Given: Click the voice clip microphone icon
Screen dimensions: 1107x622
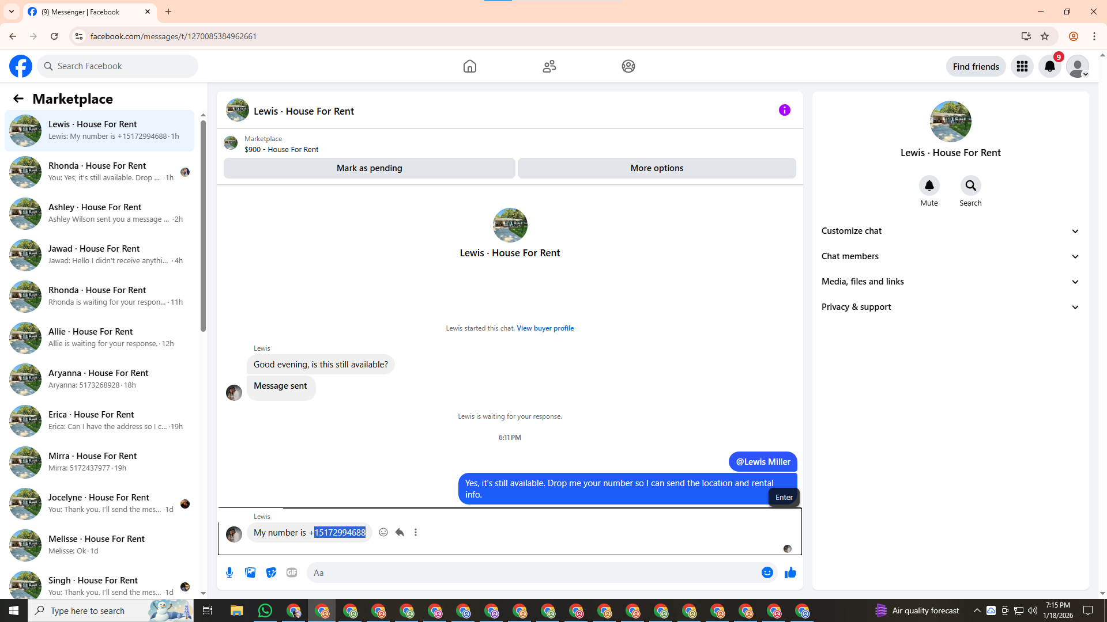Looking at the screenshot, I should tap(229, 572).
